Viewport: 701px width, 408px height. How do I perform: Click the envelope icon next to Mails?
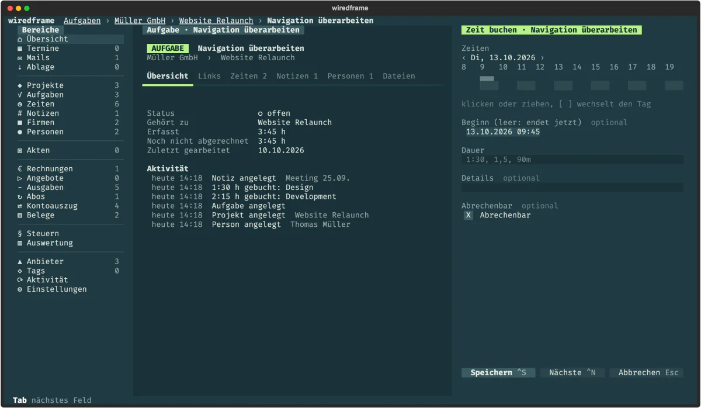[x=20, y=58]
